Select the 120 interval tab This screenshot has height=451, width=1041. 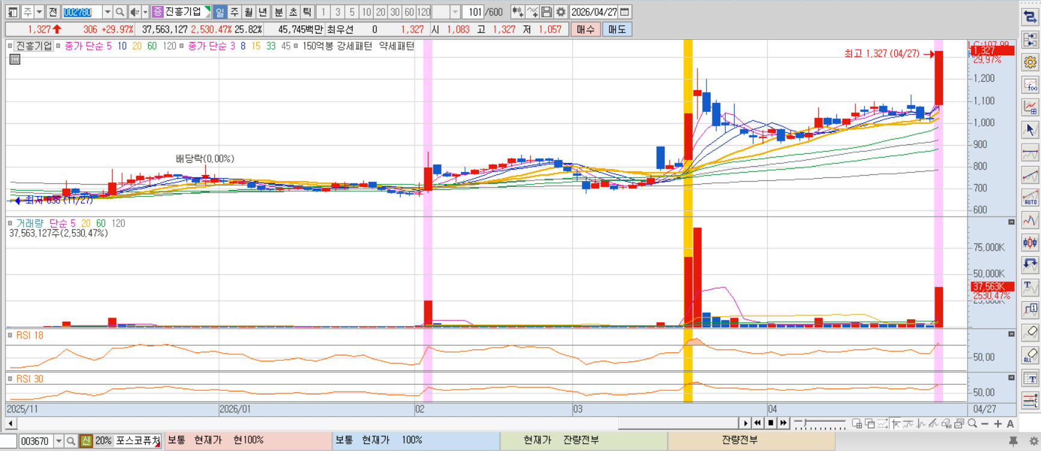click(x=424, y=12)
